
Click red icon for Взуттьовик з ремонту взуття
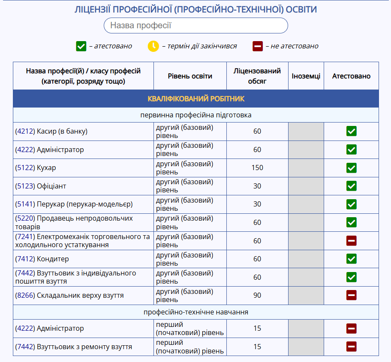coord(351,347)
